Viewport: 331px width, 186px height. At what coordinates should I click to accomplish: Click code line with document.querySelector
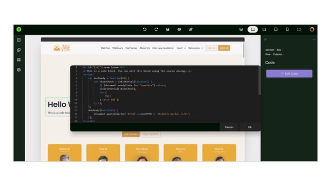click(x=142, y=114)
